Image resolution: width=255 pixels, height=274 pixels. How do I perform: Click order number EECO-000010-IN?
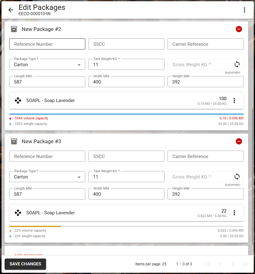coord(35,14)
